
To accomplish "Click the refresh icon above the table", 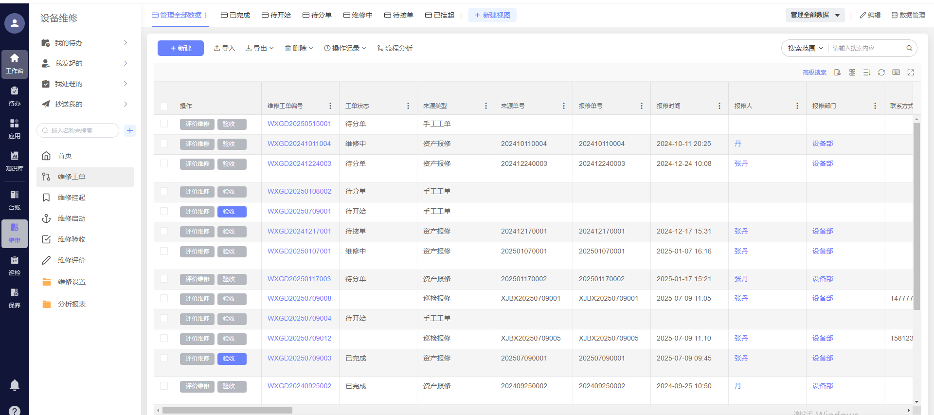I will tap(881, 72).
